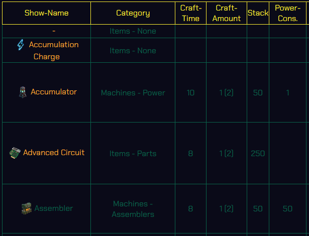Click the Advanced Circuit board icon
The image size is (309, 236).
pos(15,153)
